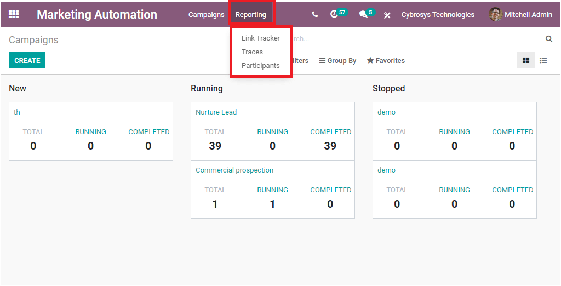Select Participants menu entry

coord(261,65)
